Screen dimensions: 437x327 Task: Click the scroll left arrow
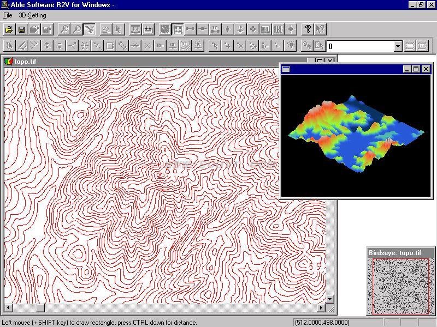point(8,308)
